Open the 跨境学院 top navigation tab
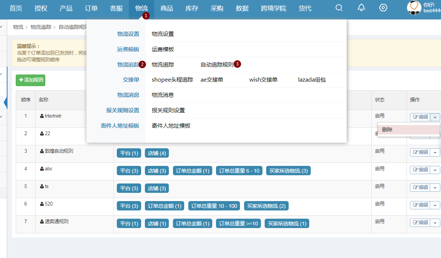Screen dimensions: 441x258 (x=273, y=8)
